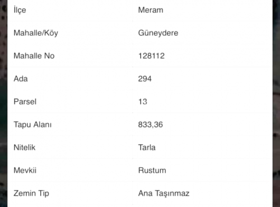Click the map background right of panel
This screenshot has width=280, height=207.
click(276, 103)
